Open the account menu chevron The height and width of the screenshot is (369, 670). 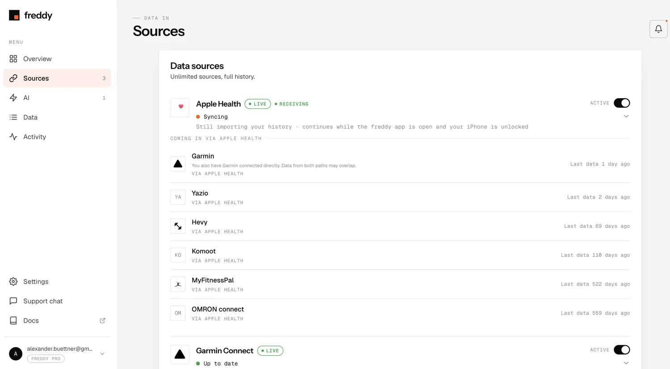click(x=102, y=354)
